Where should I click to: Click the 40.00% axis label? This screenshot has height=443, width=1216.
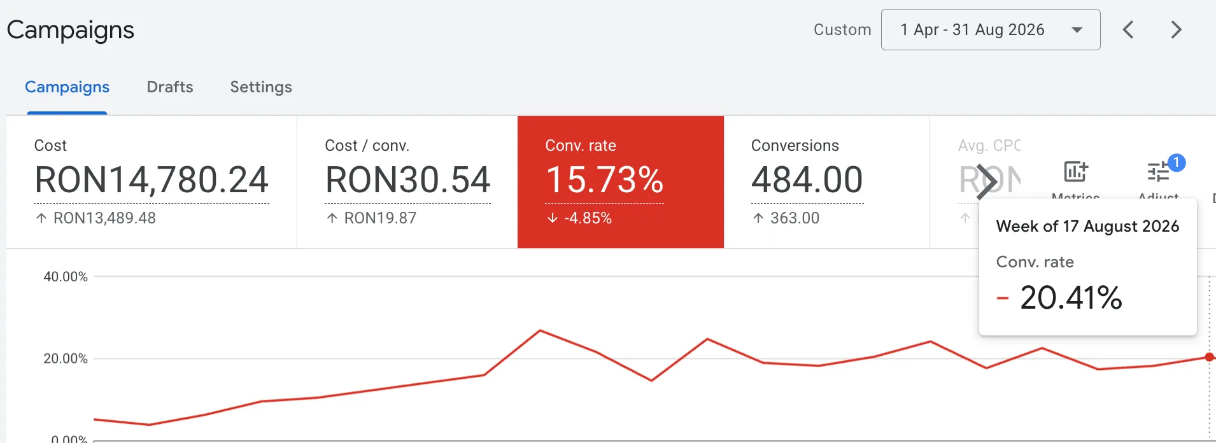pyautogui.click(x=66, y=277)
